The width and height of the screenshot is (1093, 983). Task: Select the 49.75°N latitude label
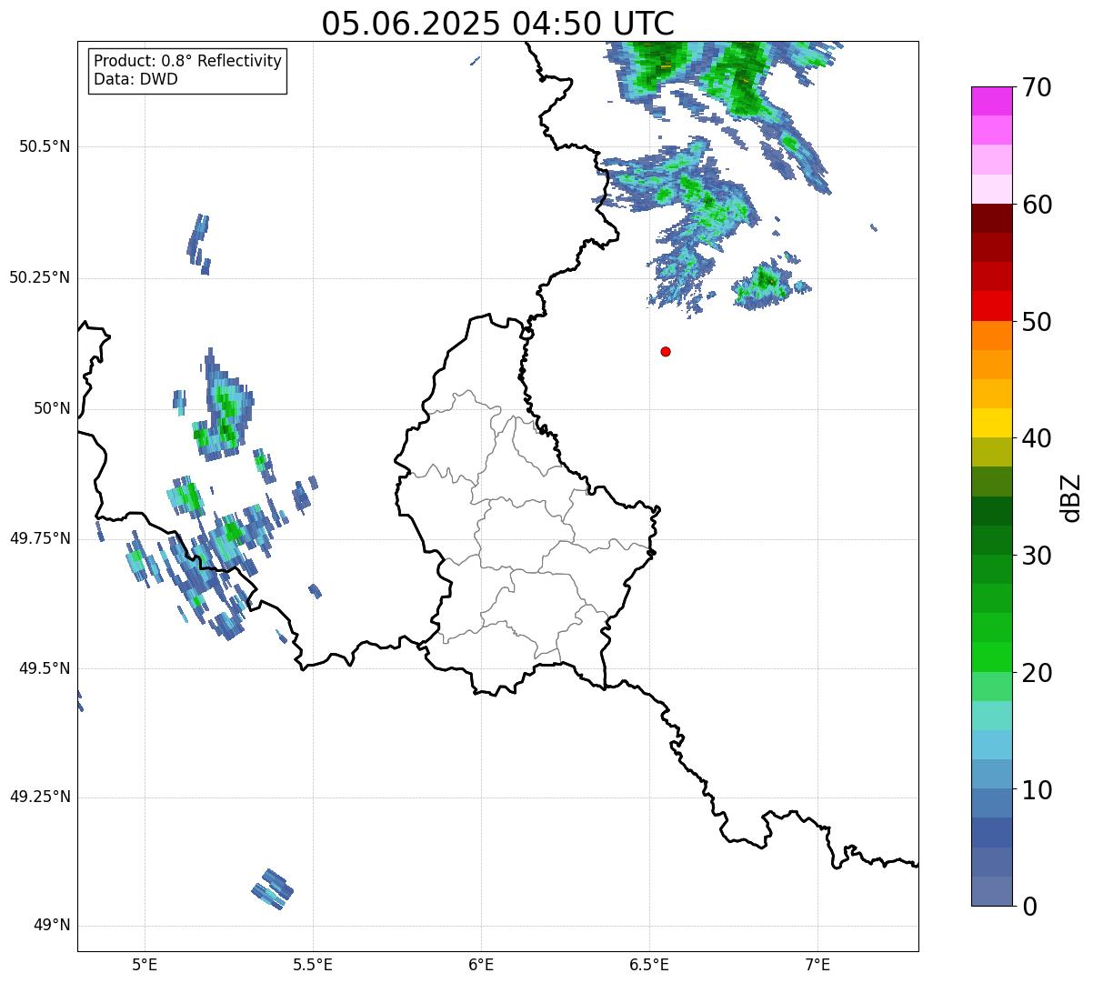[x=40, y=538]
